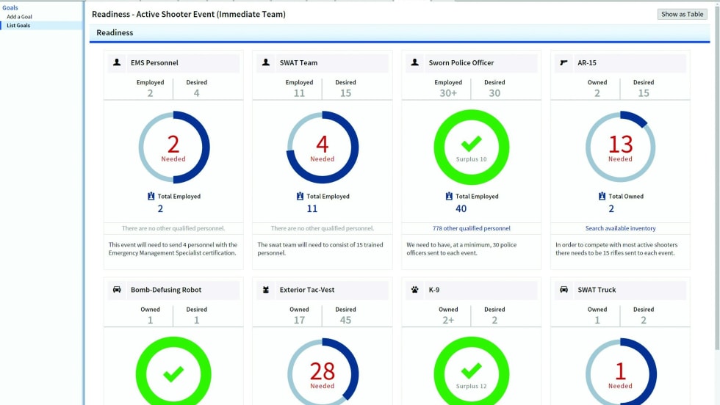Click the EMS Personnel 2 Needed progress ring

[x=173, y=147]
